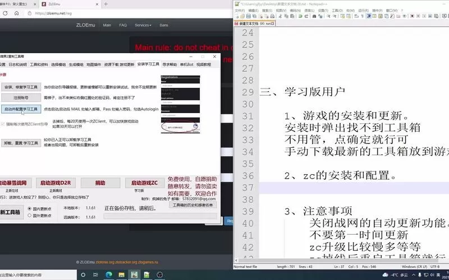Click the Main link in ZLOEmu navbar

[107, 25]
